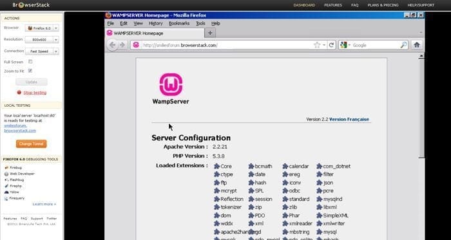Screen dimensions: 451x240
Task: Open the Connection dropdown showing Fast Speed
Action: coord(42,51)
